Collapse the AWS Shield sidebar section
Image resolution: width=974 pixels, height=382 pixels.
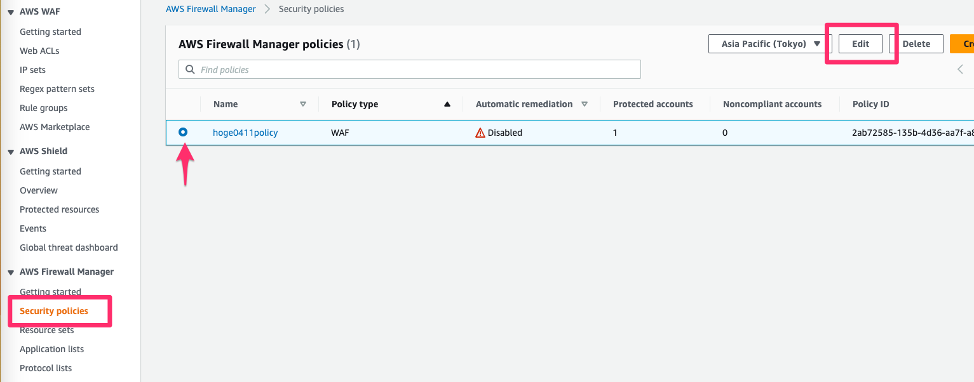(x=11, y=151)
